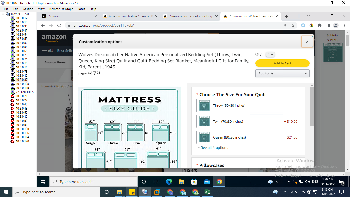Switch to Native American tab
The width and height of the screenshot is (350, 197).
130,16
